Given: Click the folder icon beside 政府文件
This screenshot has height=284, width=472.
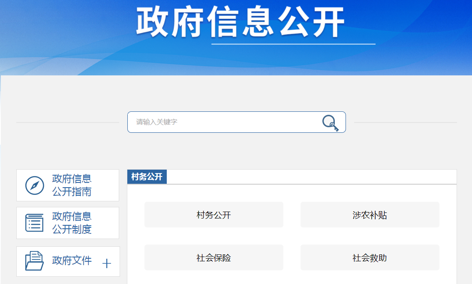Looking at the screenshot, I should pos(34,260).
